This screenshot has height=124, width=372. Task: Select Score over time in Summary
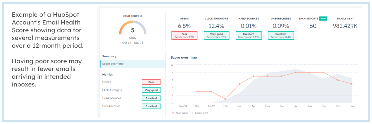pyautogui.click(x=113, y=64)
